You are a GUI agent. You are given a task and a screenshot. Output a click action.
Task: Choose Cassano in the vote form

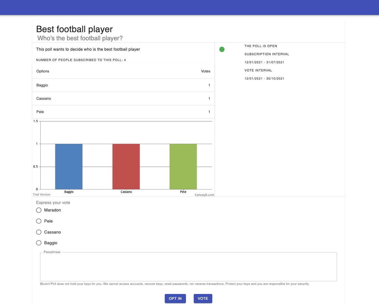39,232
